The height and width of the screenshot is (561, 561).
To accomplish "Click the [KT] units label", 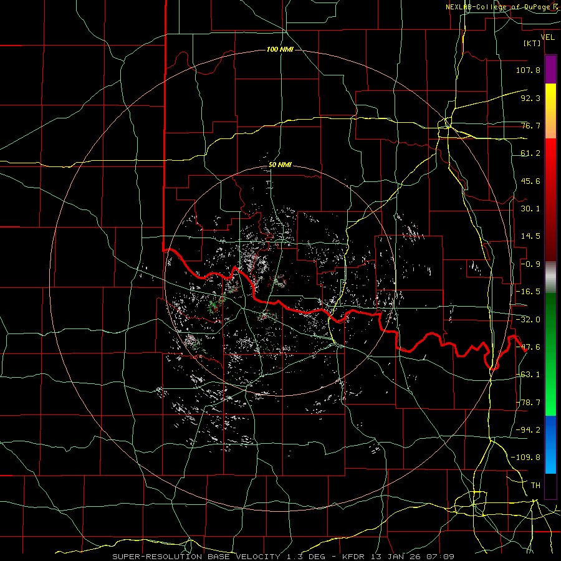I will pyautogui.click(x=532, y=43).
